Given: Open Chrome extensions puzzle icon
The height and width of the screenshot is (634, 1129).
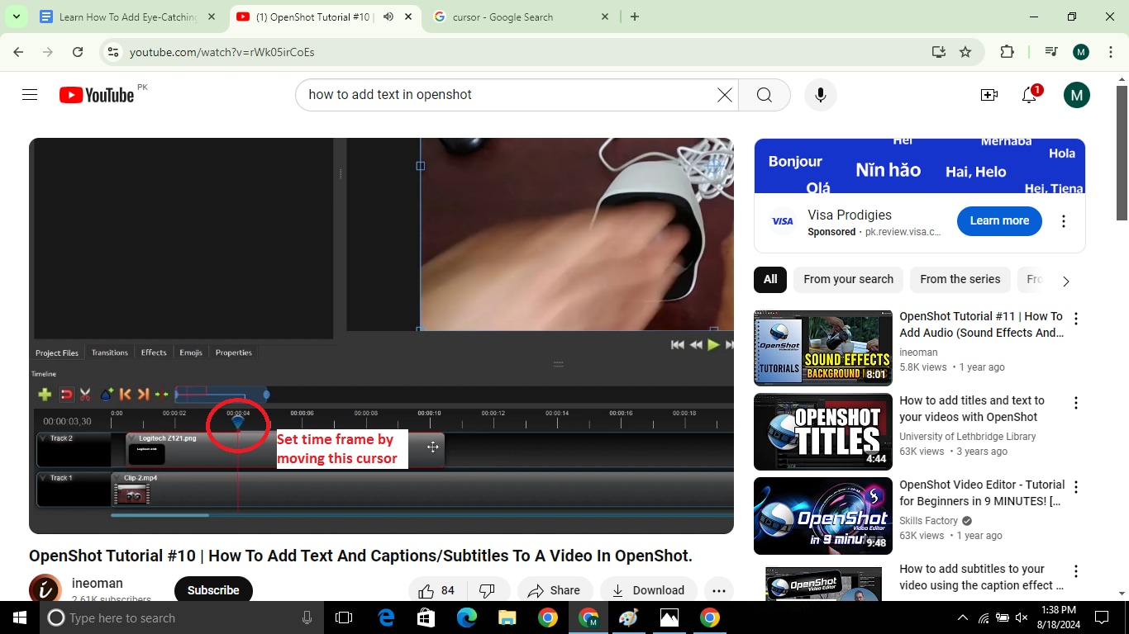Looking at the screenshot, I should (x=1007, y=52).
